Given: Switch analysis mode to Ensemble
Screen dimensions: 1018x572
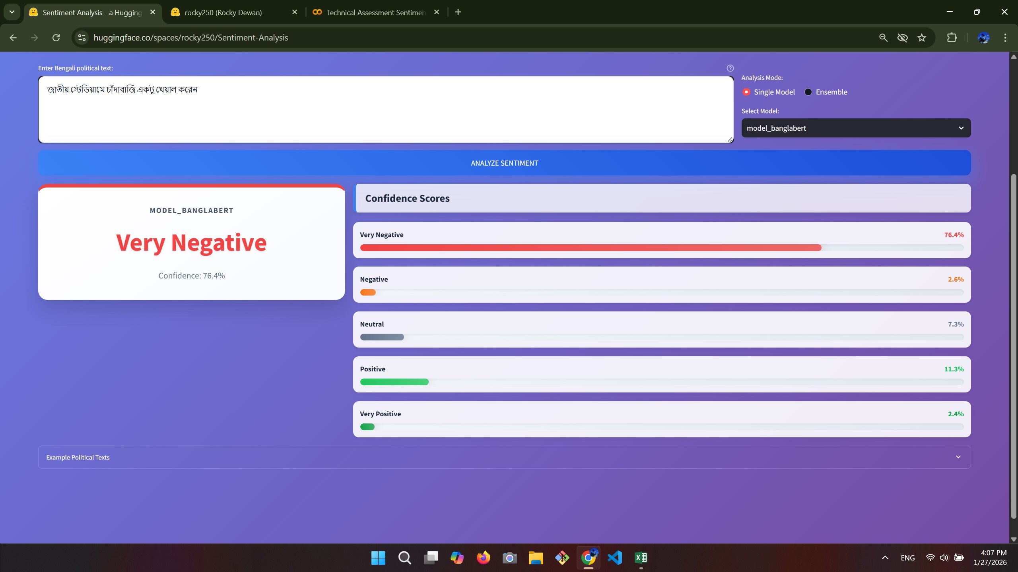Looking at the screenshot, I should tap(808, 92).
